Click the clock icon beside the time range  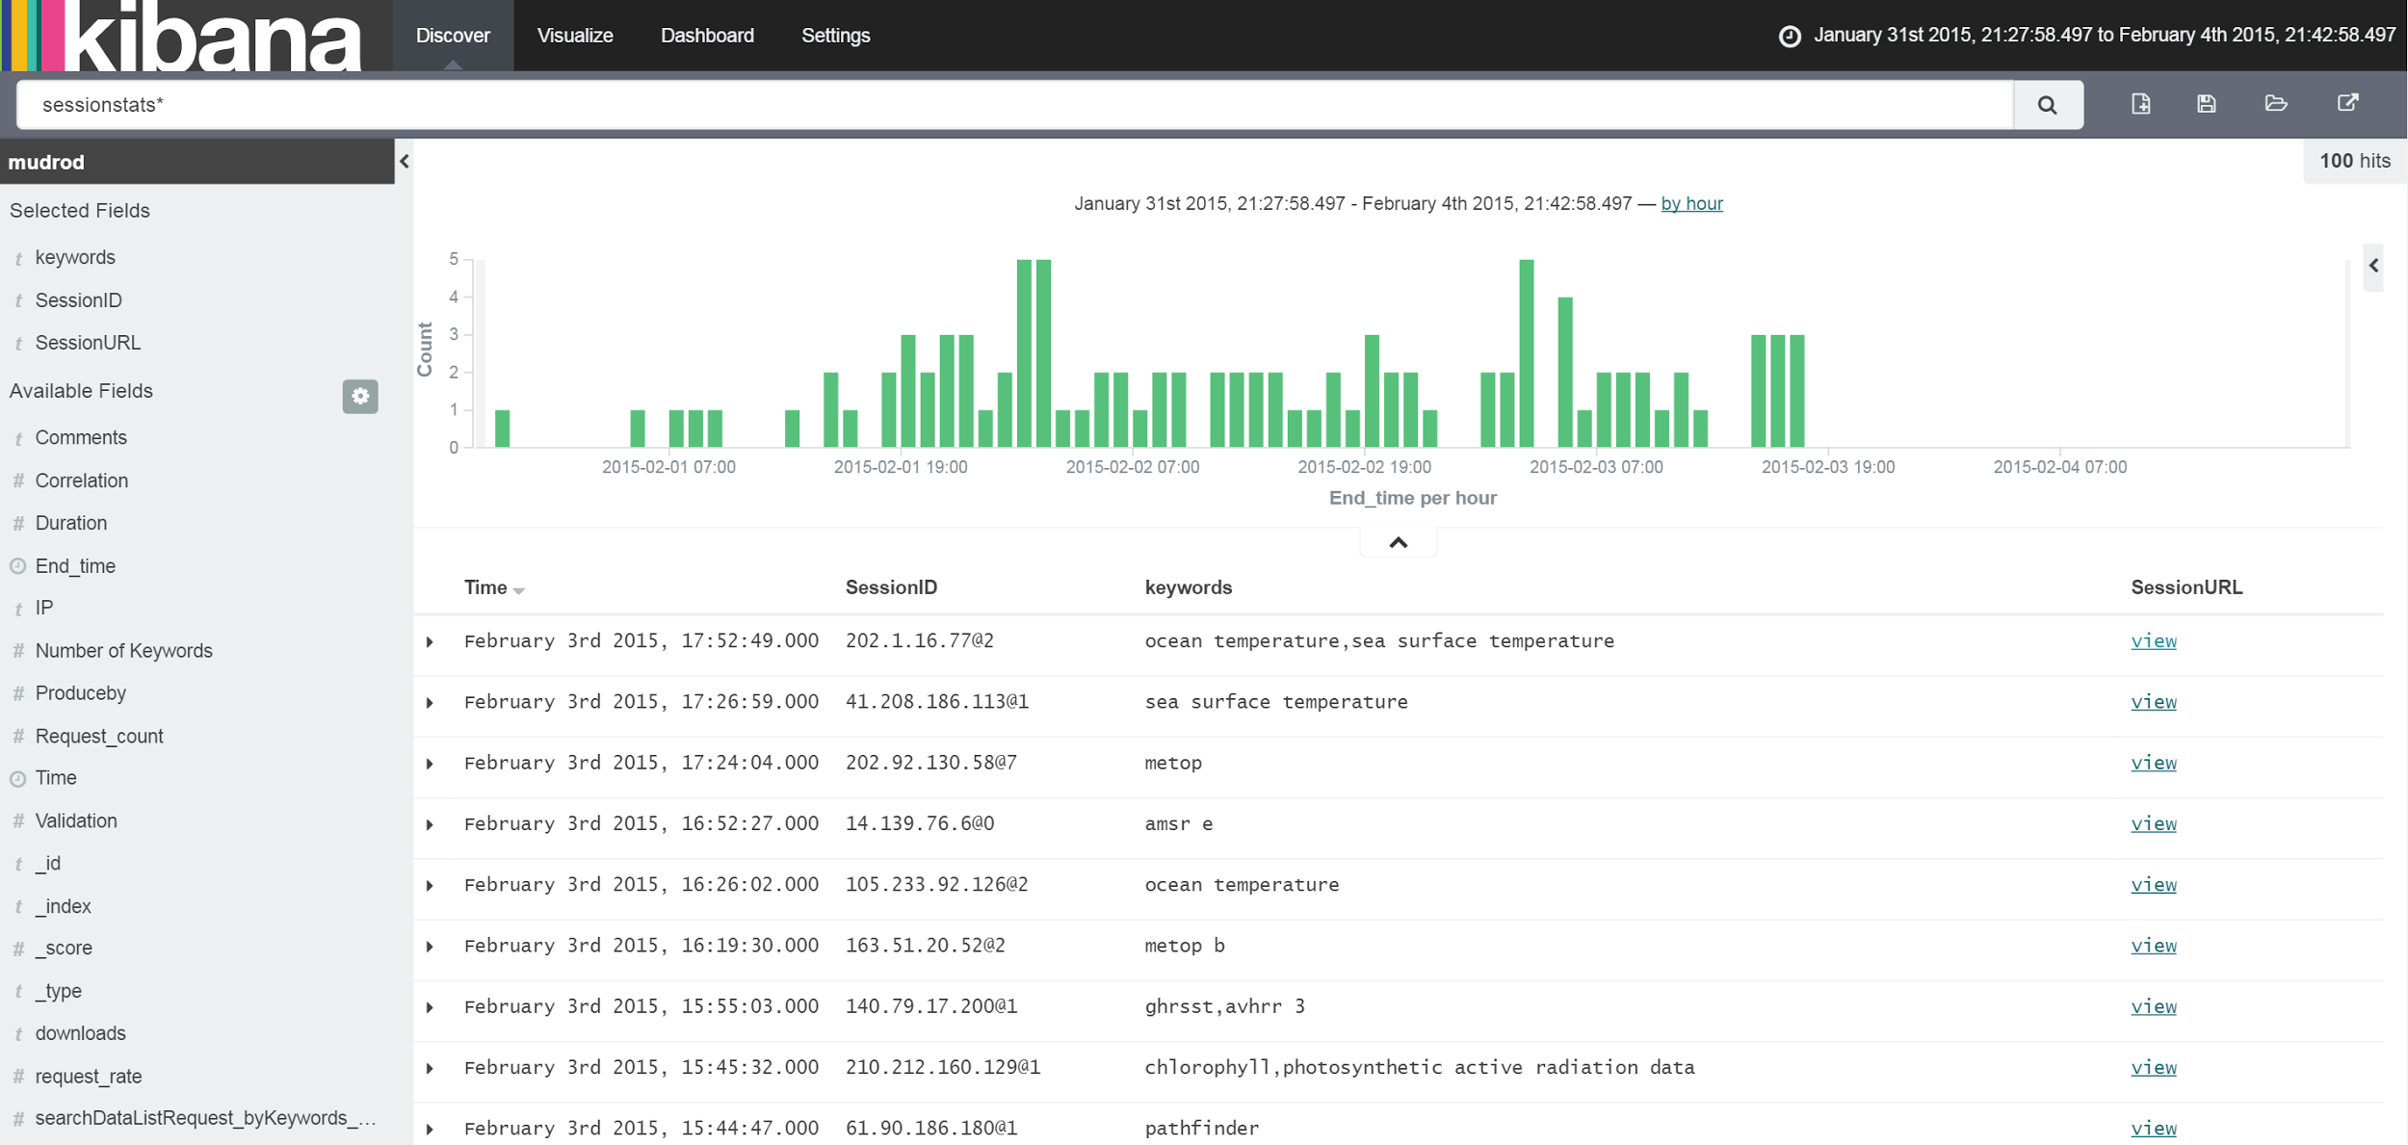pyautogui.click(x=1790, y=37)
